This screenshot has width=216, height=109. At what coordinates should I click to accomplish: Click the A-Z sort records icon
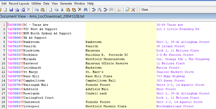click(x=100, y=10)
